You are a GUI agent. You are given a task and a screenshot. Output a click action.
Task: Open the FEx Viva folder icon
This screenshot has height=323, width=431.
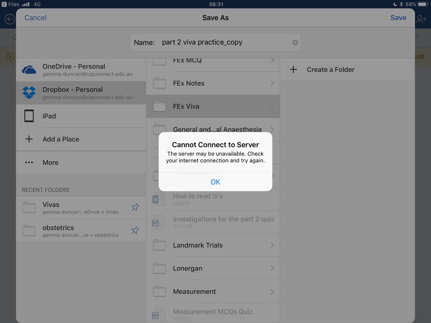160,106
